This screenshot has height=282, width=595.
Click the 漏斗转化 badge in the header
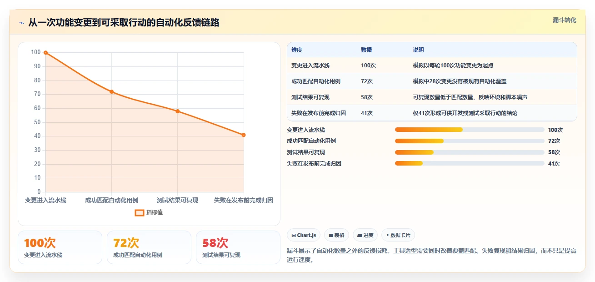pyautogui.click(x=565, y=20)
